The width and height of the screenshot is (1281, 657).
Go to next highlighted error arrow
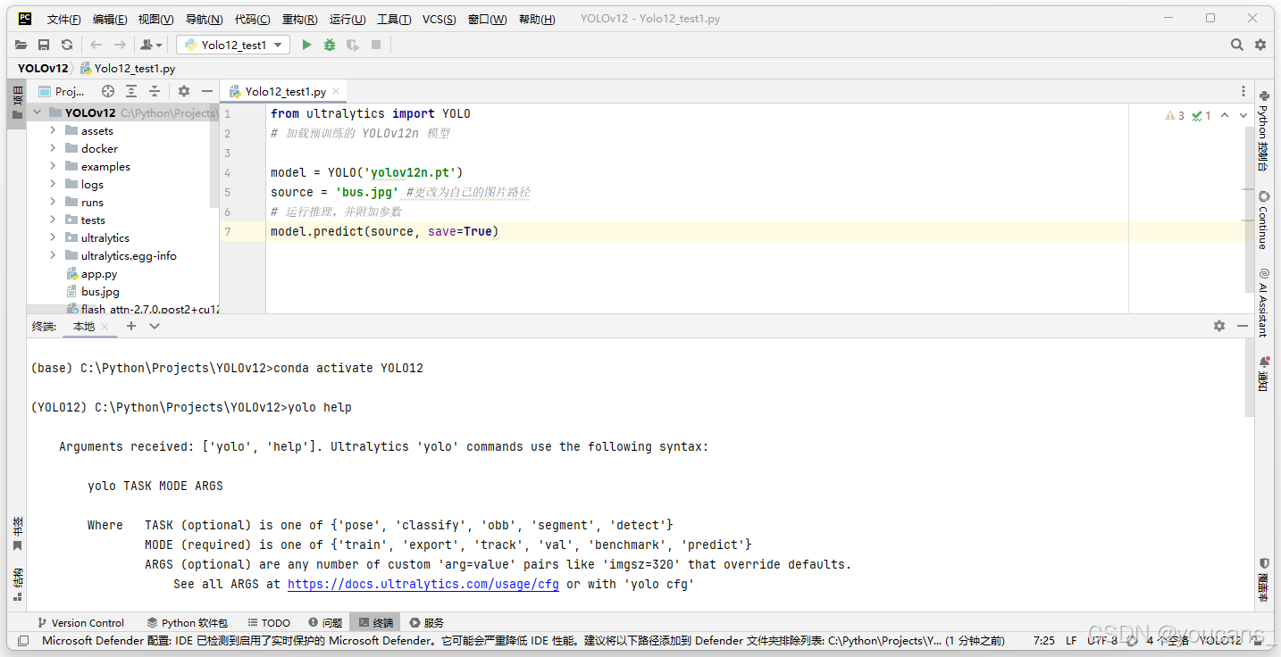1243,115
